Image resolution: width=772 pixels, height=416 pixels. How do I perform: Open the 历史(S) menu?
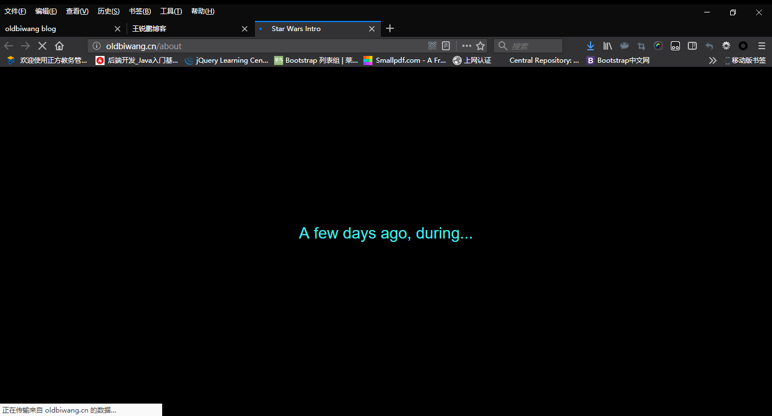coord(109,11)
